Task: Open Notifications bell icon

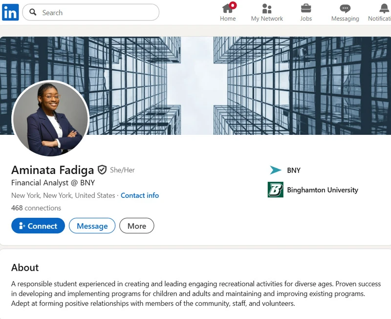Action: [384, 8]
